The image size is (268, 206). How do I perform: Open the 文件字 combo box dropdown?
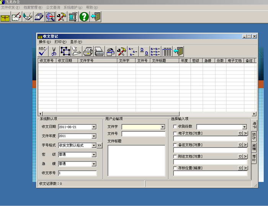[163, 127]
